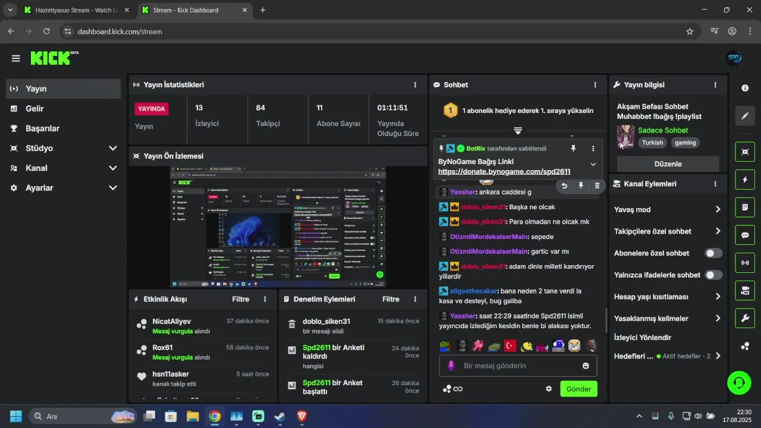Bookmark this page with the star icon
Screen dimensions: 761x428
[x=690, y=32]
